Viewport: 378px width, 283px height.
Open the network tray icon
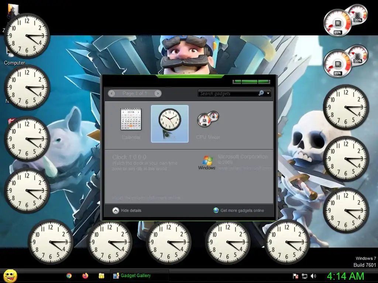click(x=305, y=276)
